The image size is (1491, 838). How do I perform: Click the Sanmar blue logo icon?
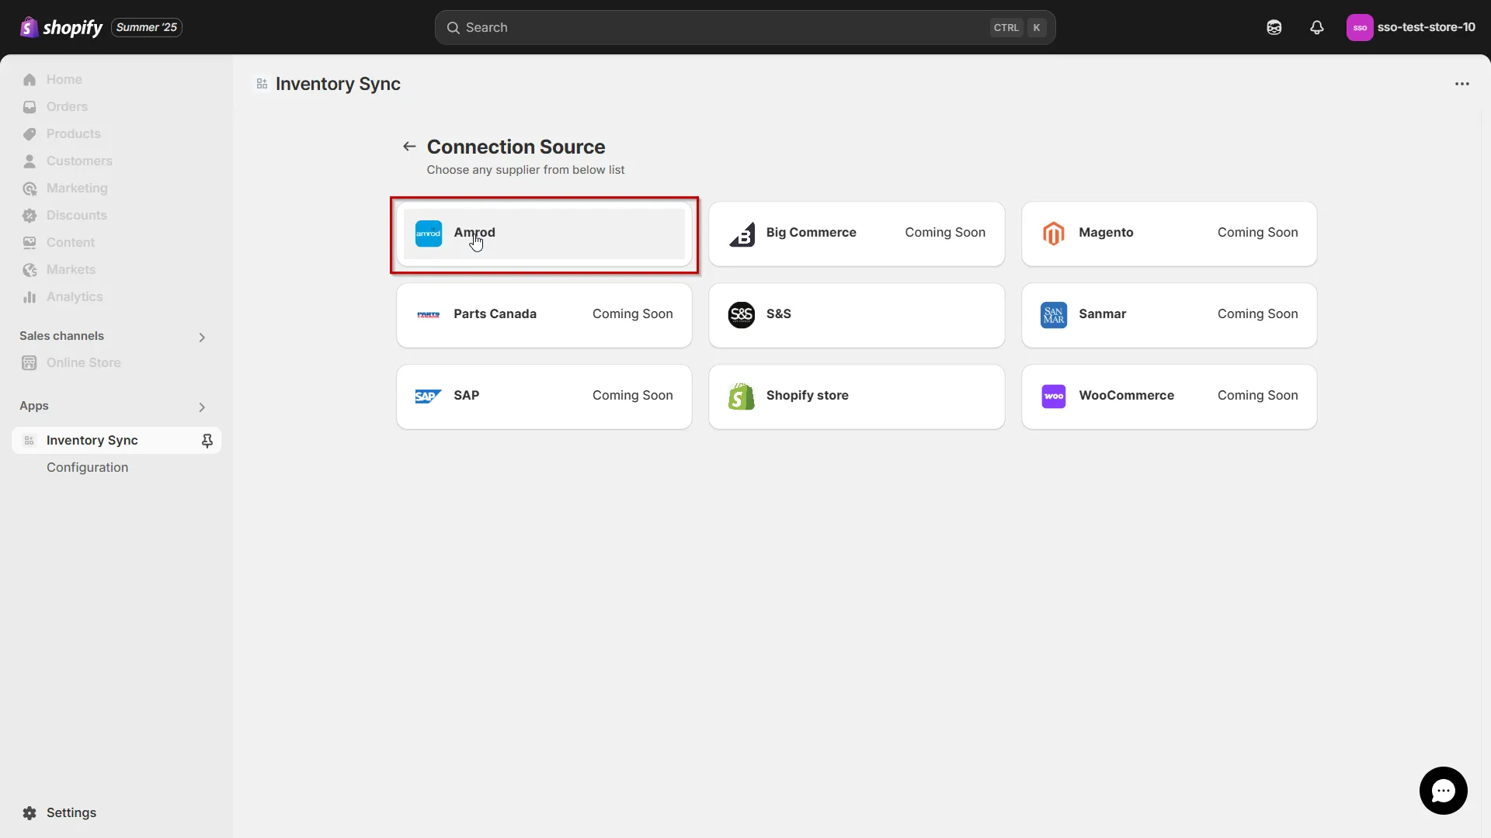click(x=1054, y=315)
